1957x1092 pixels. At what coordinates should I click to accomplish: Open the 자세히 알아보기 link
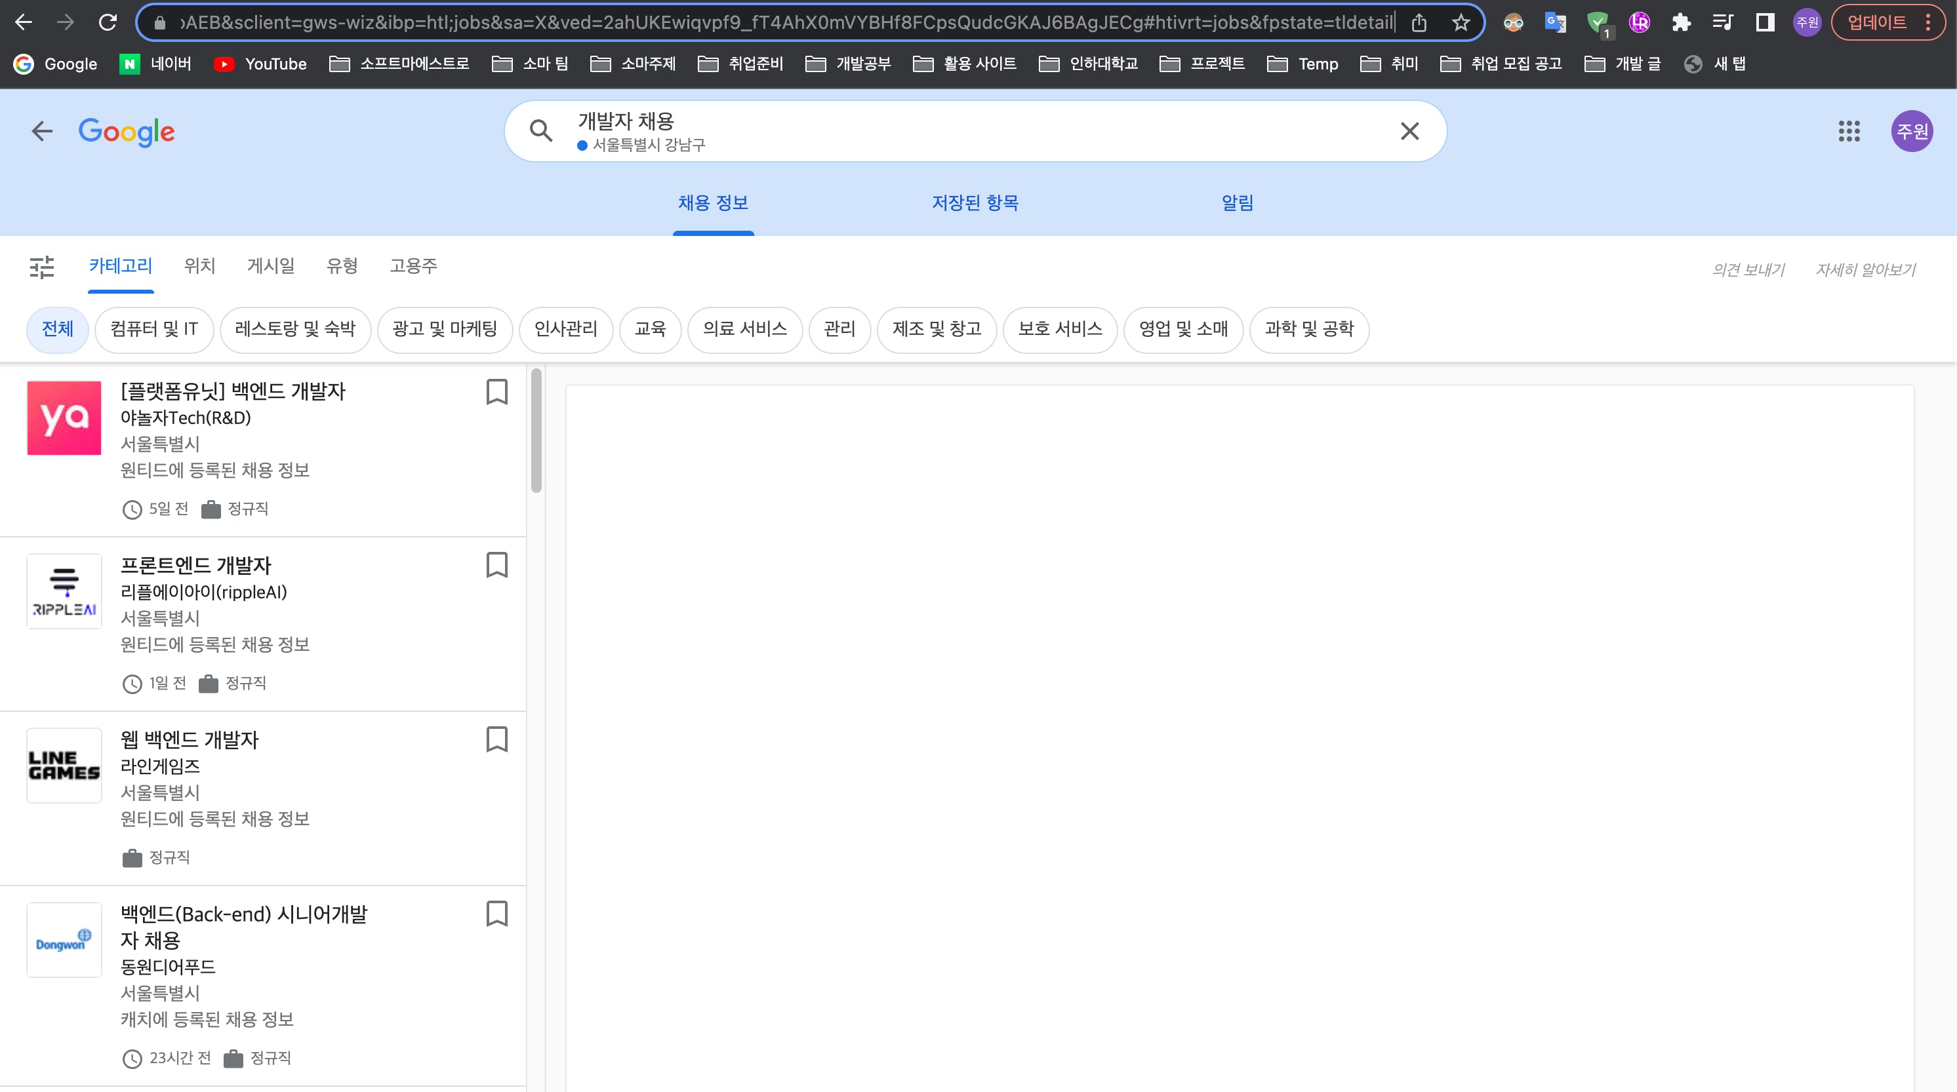[1865, 269]
